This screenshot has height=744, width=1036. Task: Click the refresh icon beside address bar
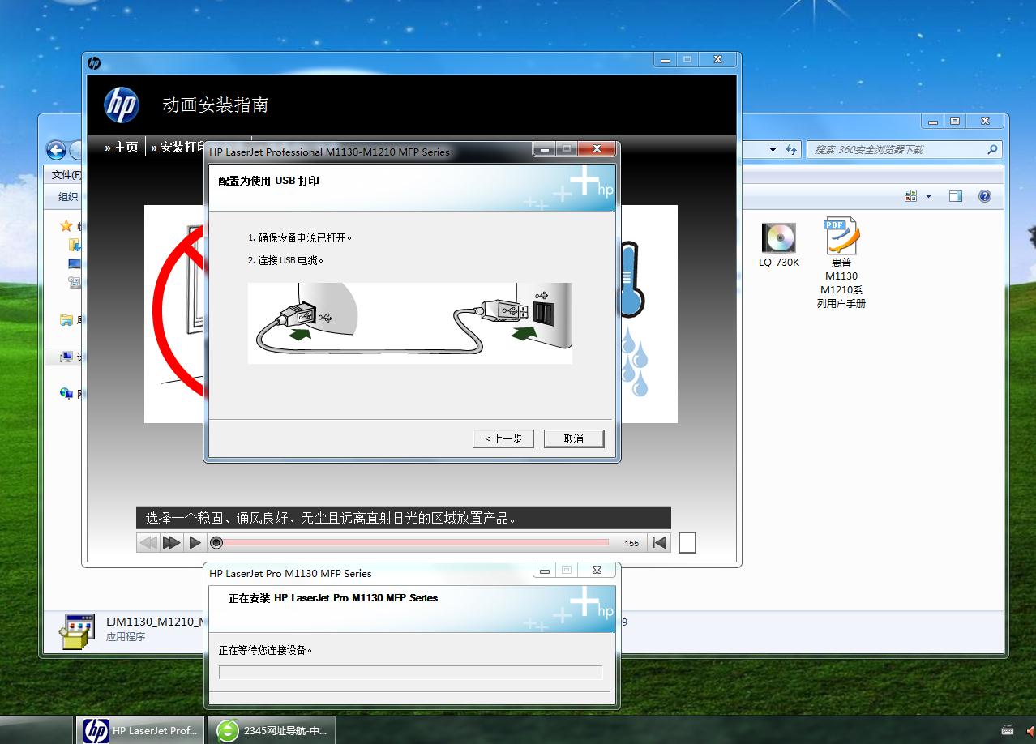(x=791, y=150)
